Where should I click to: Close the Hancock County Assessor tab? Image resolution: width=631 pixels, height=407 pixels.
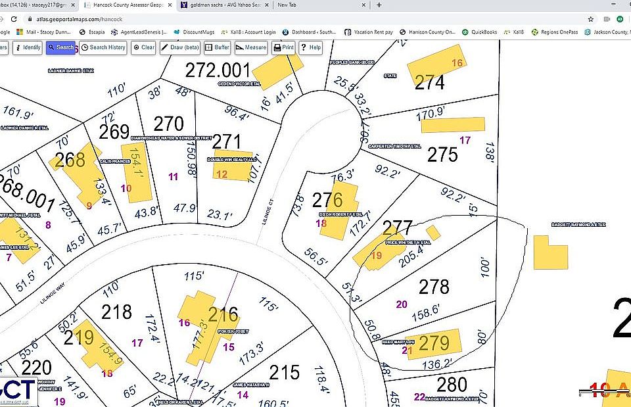[x=170, y=5]
